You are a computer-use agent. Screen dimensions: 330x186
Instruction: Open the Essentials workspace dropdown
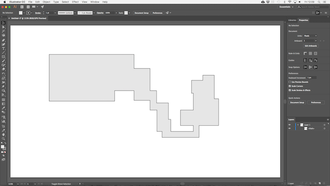pos(286,7)
